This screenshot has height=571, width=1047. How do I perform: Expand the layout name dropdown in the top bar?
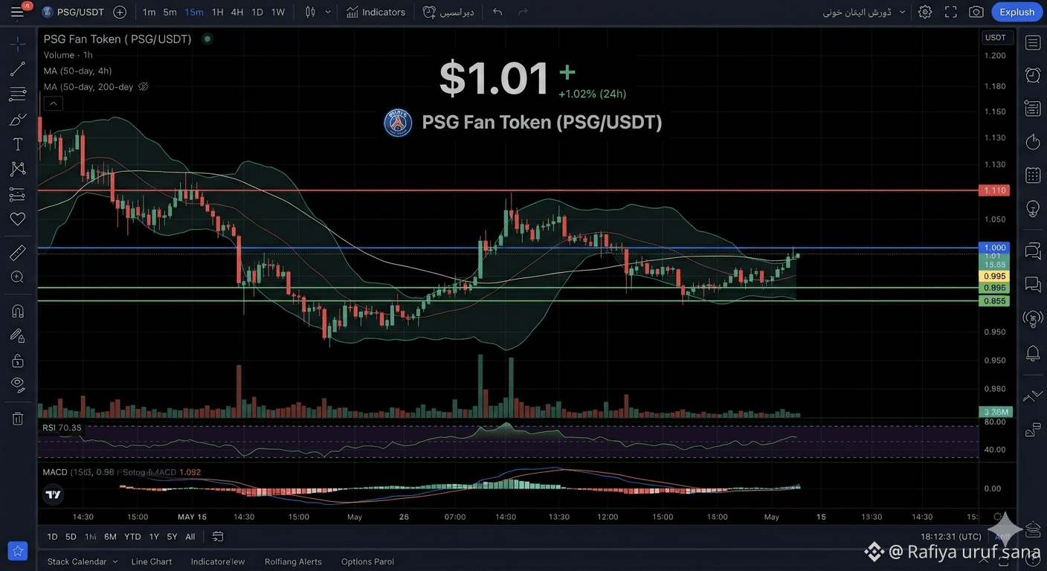pos(903,12)
